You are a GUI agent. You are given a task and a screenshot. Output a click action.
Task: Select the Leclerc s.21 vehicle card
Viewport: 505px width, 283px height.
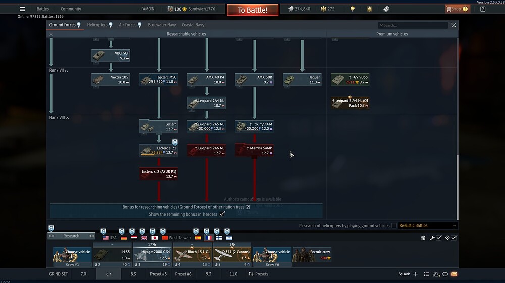[x=159, y=150]
